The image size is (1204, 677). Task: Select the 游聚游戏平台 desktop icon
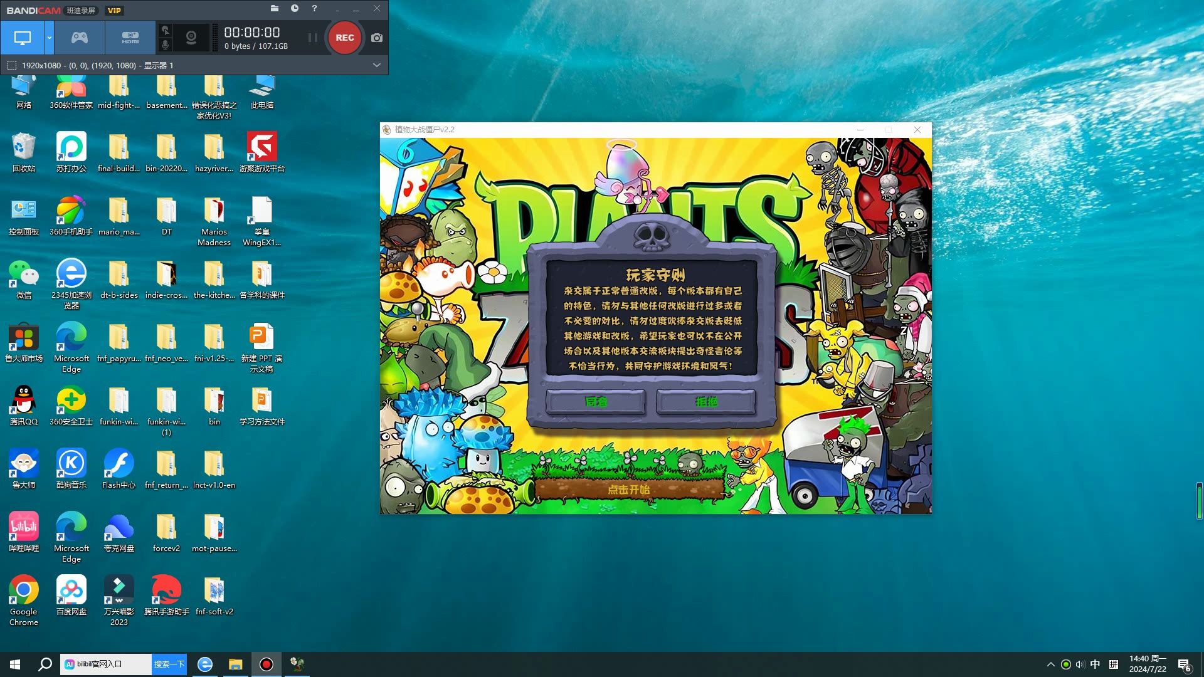pos(262,153)
